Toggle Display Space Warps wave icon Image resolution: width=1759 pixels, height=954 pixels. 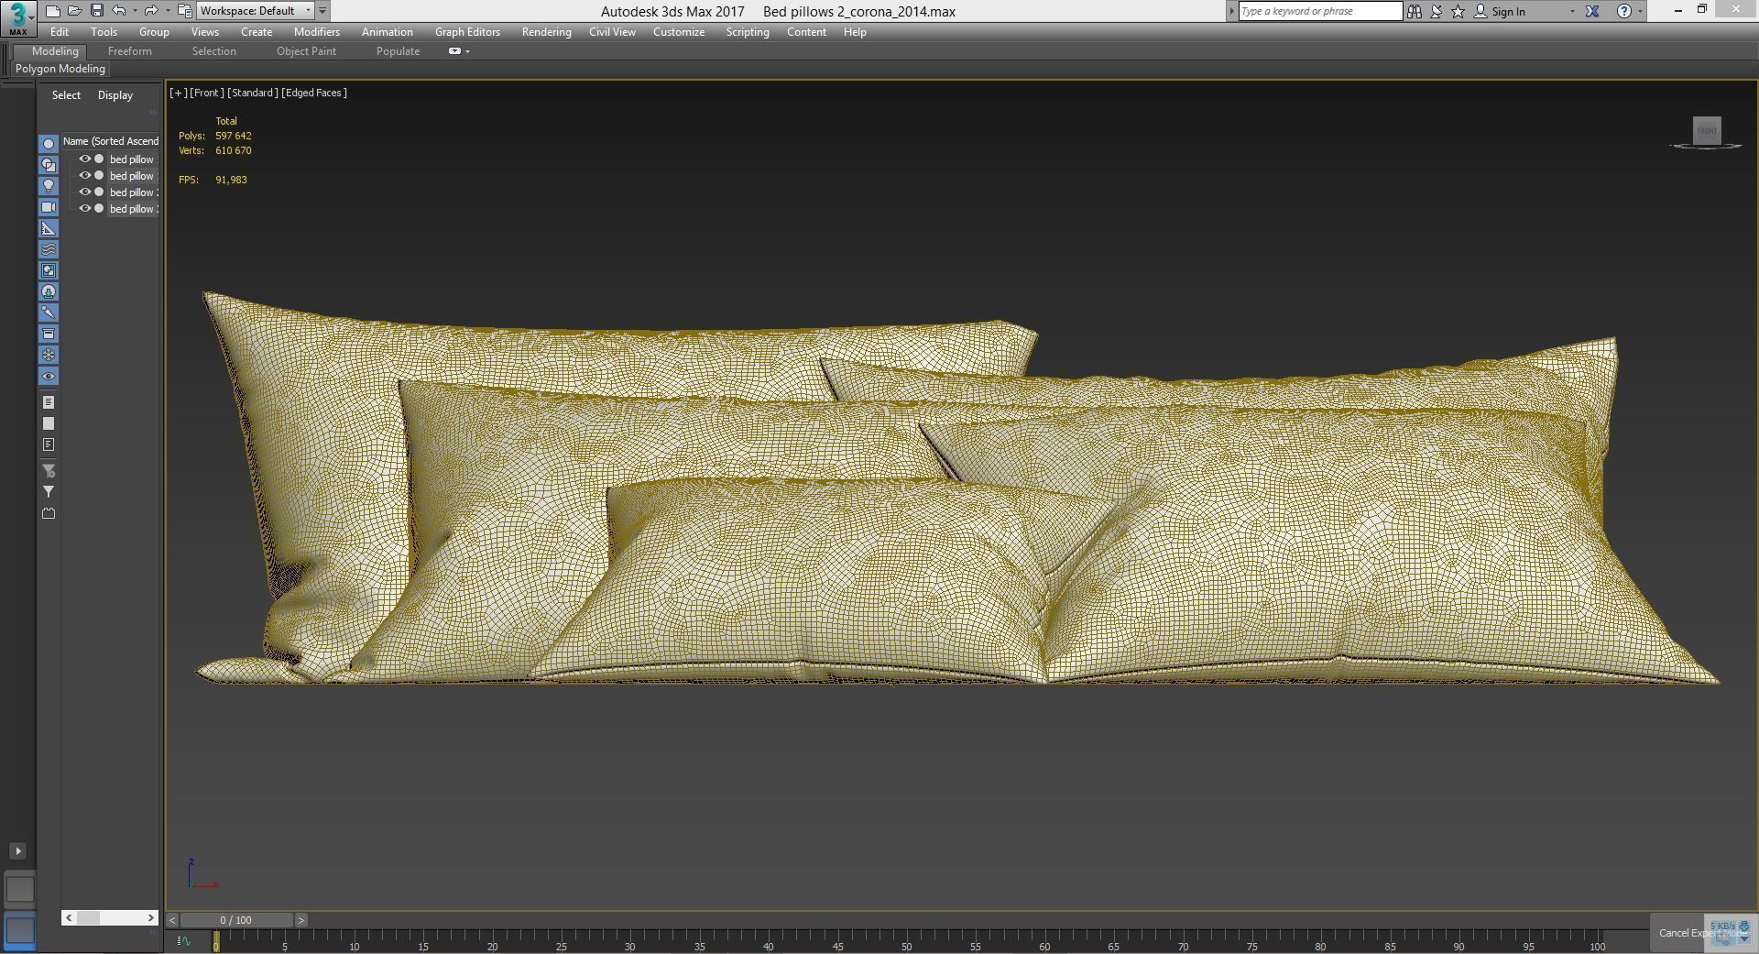click(49, 249)
